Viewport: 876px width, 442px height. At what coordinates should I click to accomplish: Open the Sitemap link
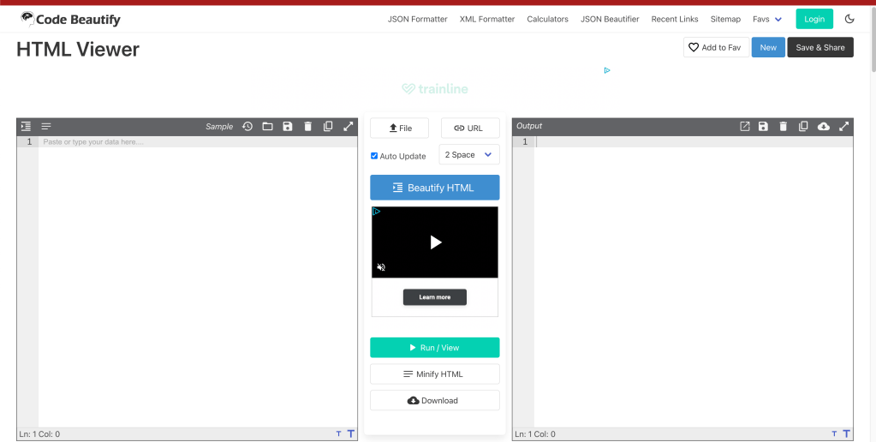tap(725, 19)
